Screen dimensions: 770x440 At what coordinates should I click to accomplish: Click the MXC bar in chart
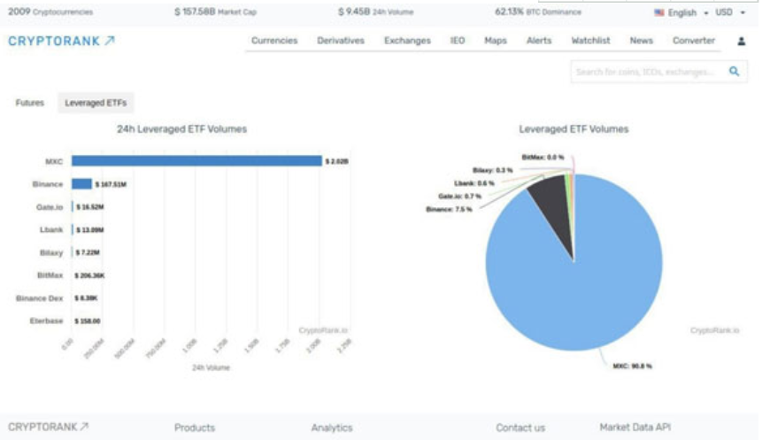196,160
